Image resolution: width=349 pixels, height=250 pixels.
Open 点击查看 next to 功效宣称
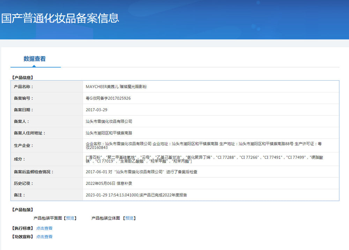(44, 237)
